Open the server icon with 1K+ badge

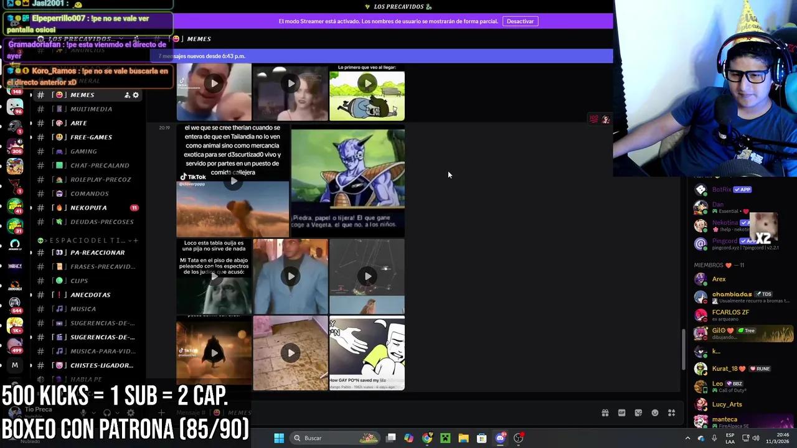tap(15, 325)
